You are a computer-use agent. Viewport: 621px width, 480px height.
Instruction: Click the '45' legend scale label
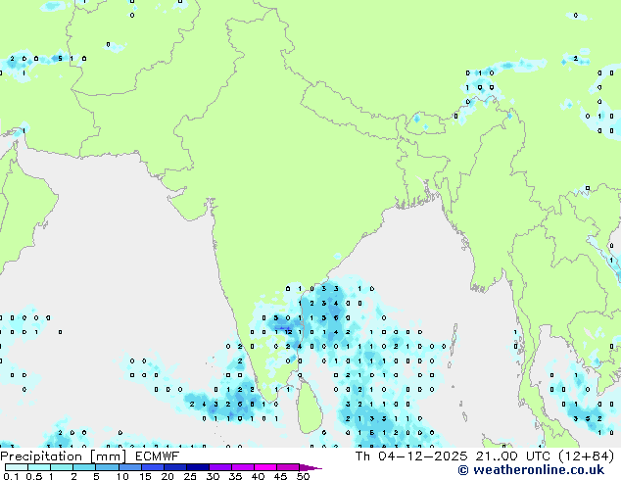(280, 476)
